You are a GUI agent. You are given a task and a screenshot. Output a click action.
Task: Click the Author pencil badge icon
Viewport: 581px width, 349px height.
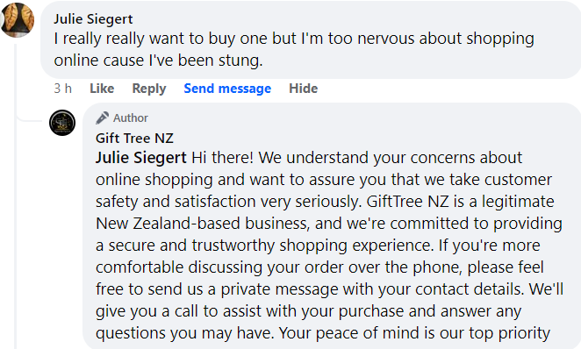[103, 118]
